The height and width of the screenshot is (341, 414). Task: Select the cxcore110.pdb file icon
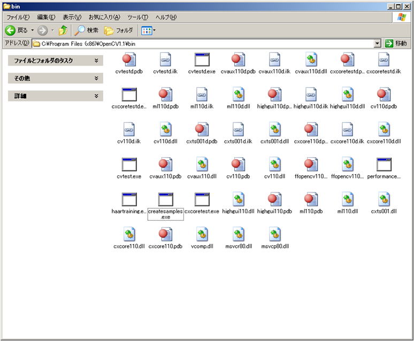[165, 235]
